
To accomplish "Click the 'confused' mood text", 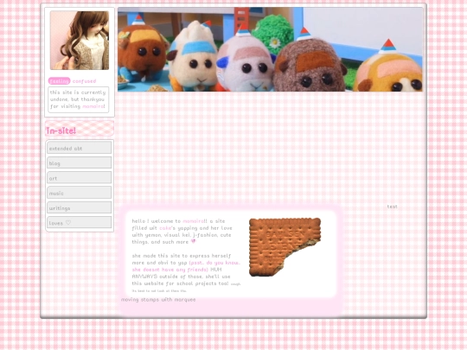I will [x=84, y=81].
